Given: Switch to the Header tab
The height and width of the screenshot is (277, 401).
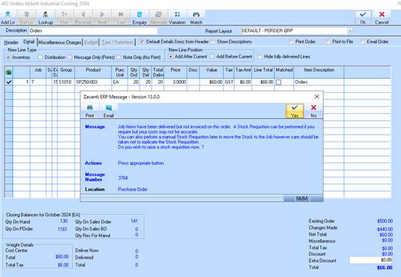Looking at the screenshot, I should [11, 42].
